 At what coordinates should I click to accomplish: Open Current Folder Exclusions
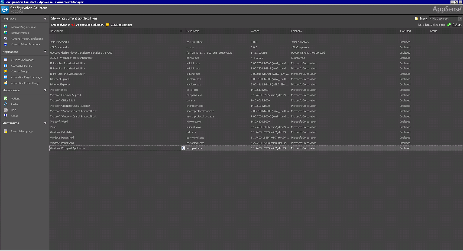(25, 45)
